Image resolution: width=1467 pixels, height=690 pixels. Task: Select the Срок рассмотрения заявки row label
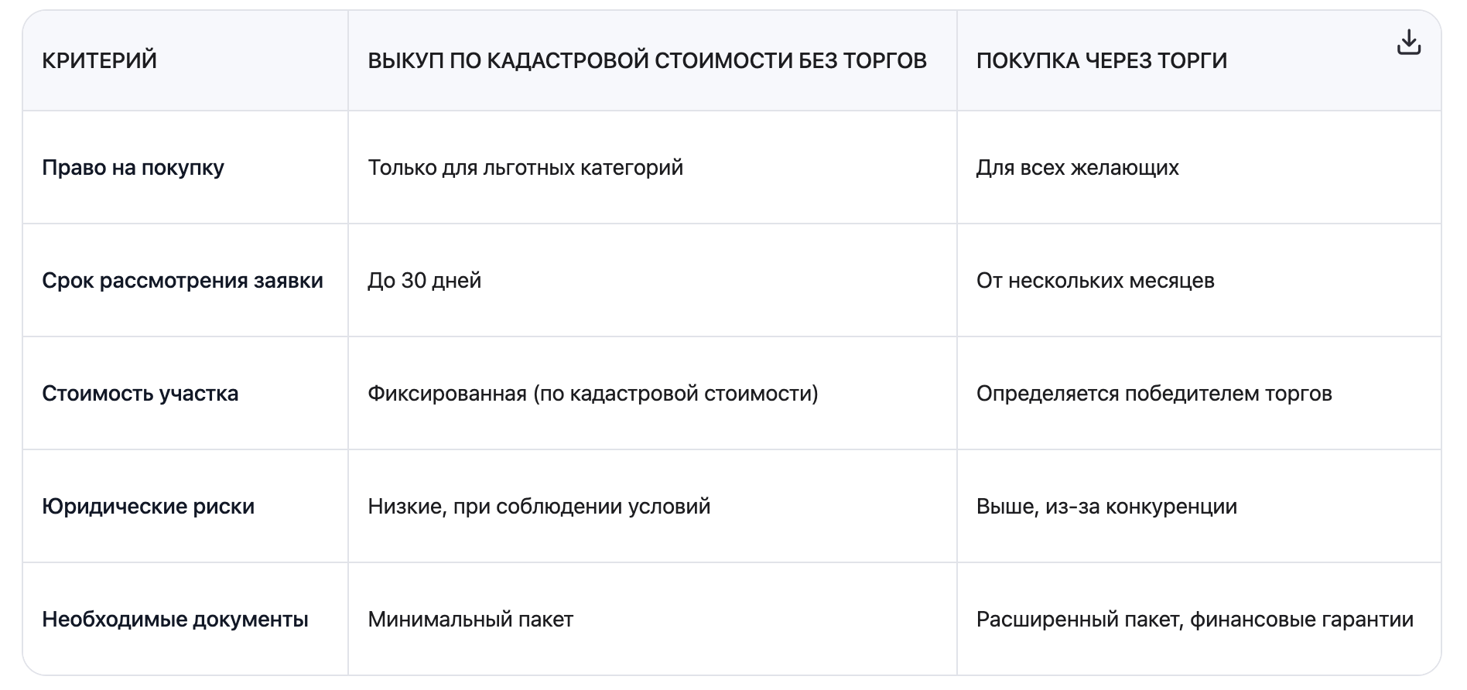point(183,281)
